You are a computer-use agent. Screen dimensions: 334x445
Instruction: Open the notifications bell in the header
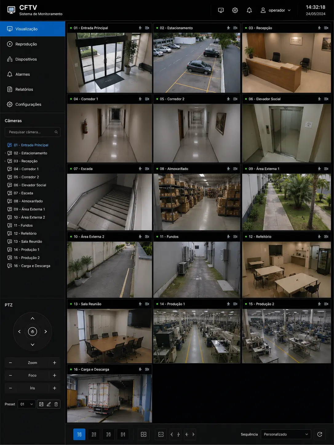[x=249, y=10]
